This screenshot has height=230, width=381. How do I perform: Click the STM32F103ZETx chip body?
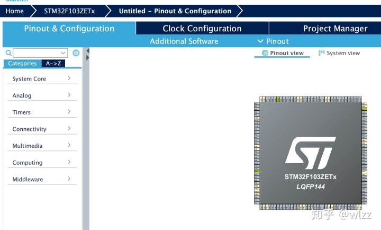(311, 153)
